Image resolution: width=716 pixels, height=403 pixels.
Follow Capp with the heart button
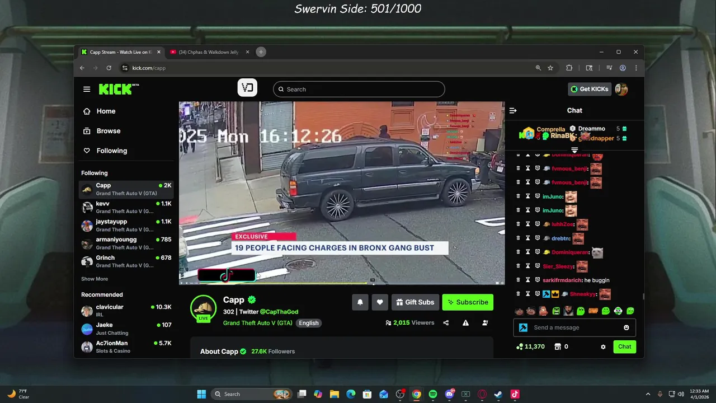(x=380, y=302)
